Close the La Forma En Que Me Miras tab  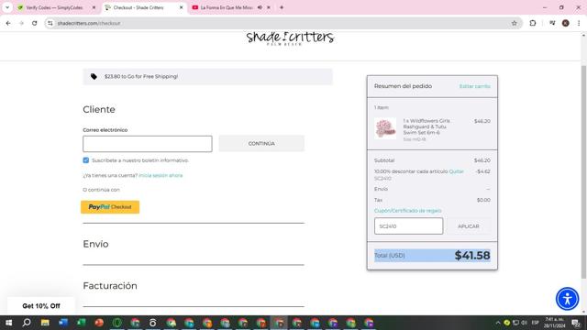pyautogui.click(x=269, y=7)
